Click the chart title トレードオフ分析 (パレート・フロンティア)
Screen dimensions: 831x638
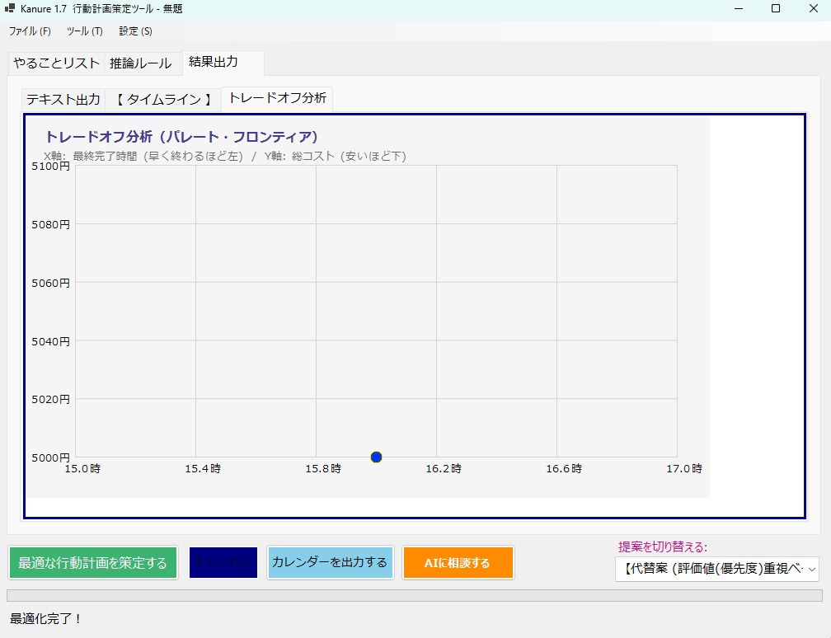181,137
